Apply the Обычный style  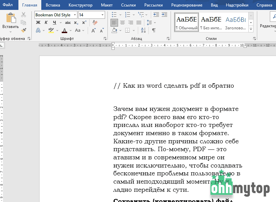tap(187, 22)
